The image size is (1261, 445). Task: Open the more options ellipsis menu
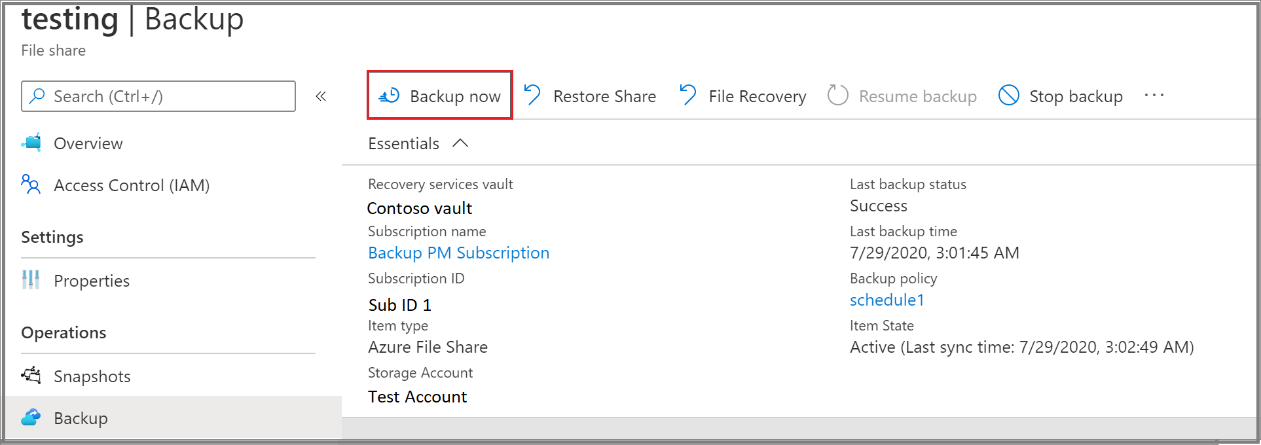pyautogui.click(x=1154, y=96)
